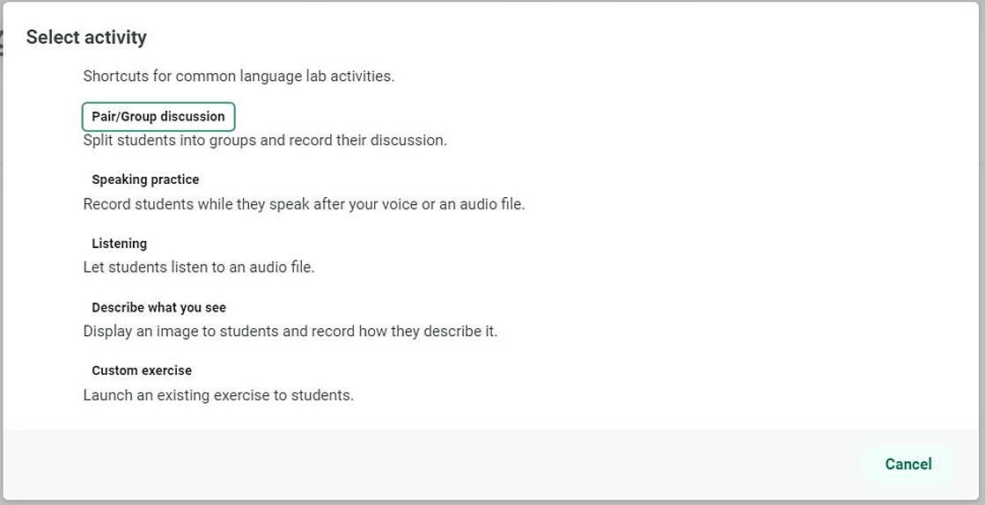Select the activity for launching an existing exercise

[142, 370]
